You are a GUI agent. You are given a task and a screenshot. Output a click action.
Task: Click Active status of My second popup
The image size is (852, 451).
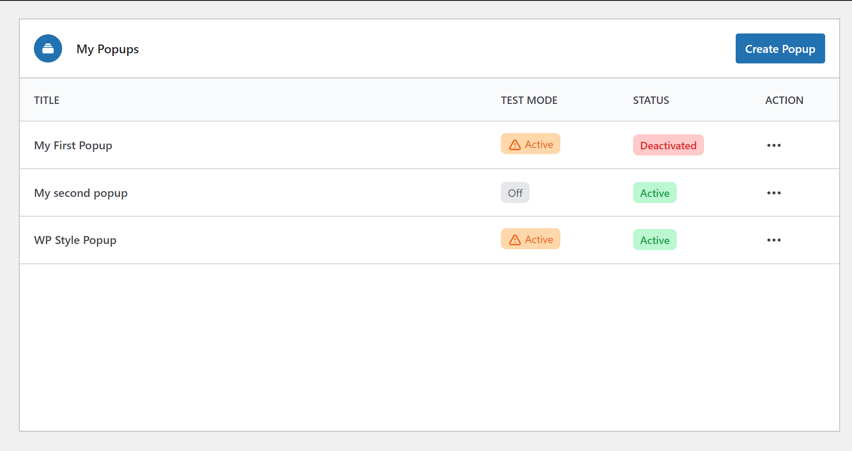point(655,193)
